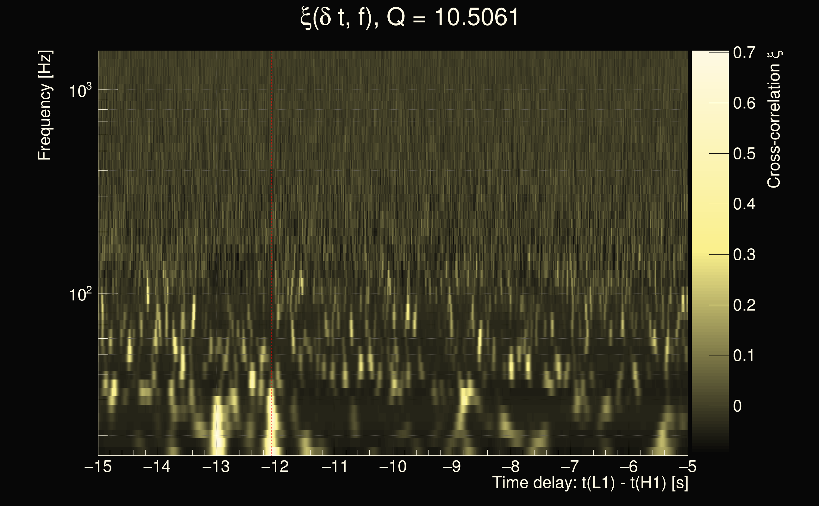Click the –10 time delay tick label

pos(393,466)
